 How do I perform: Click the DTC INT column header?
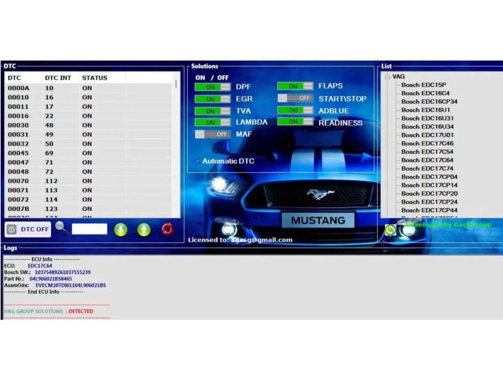(60, 78)
